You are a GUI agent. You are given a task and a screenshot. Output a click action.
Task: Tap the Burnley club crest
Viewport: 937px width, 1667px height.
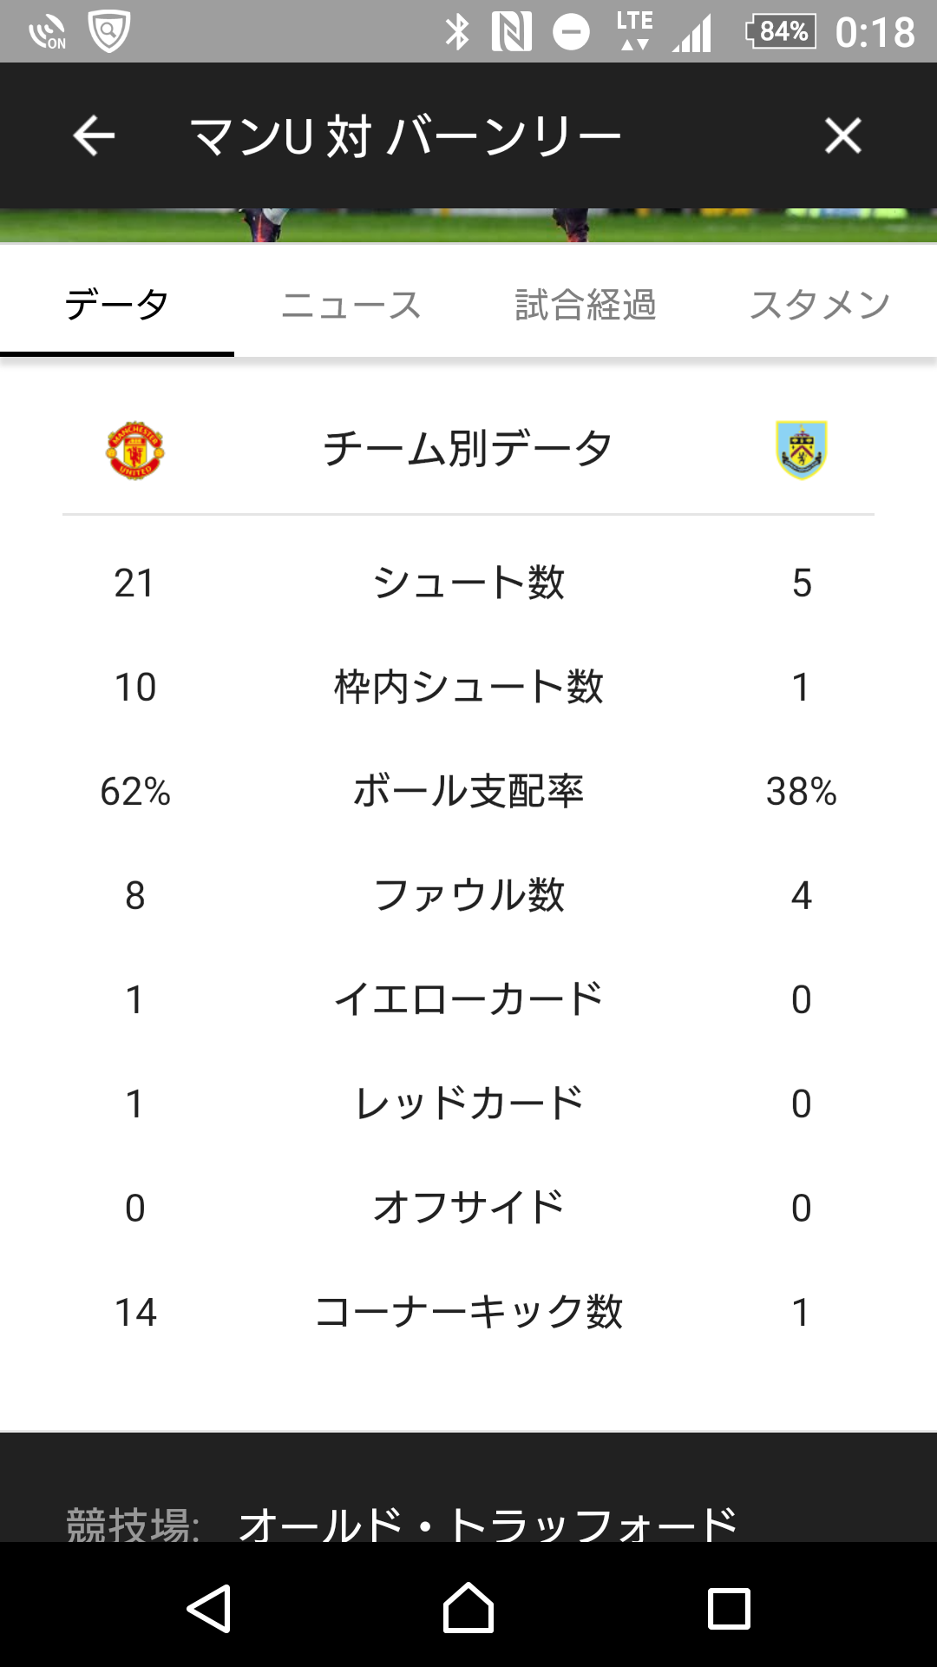[x=802, y=450]
